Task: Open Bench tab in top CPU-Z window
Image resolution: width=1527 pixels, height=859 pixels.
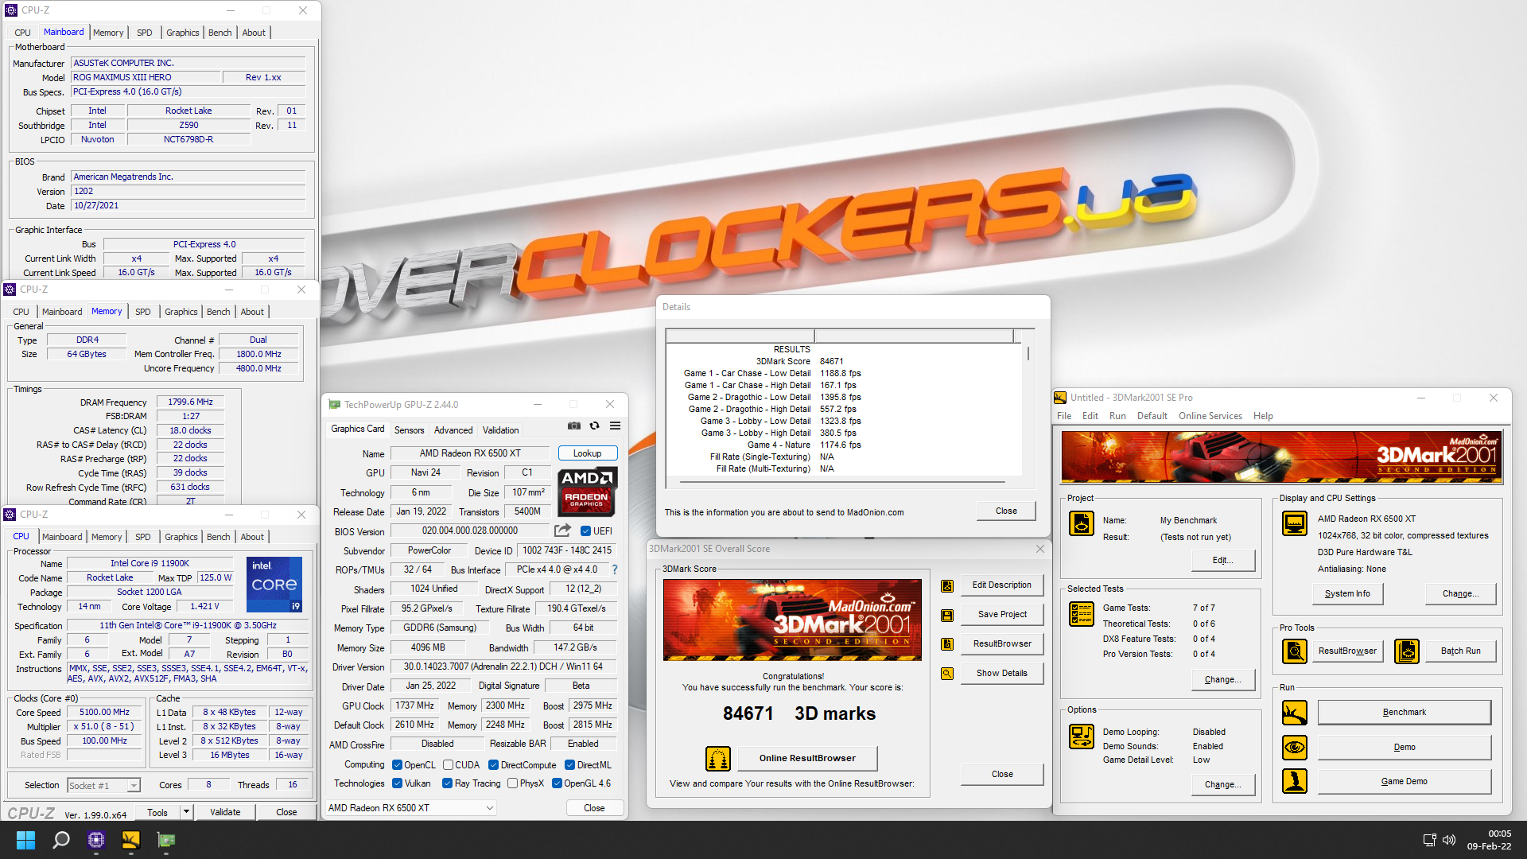Action: (220, 33)
